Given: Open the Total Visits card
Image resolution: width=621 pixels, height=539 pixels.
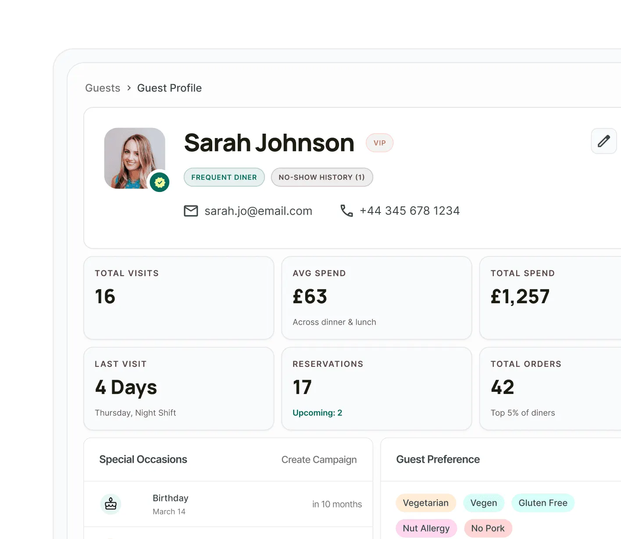Looking at the screenshot, I should click(x=179, y=298).
